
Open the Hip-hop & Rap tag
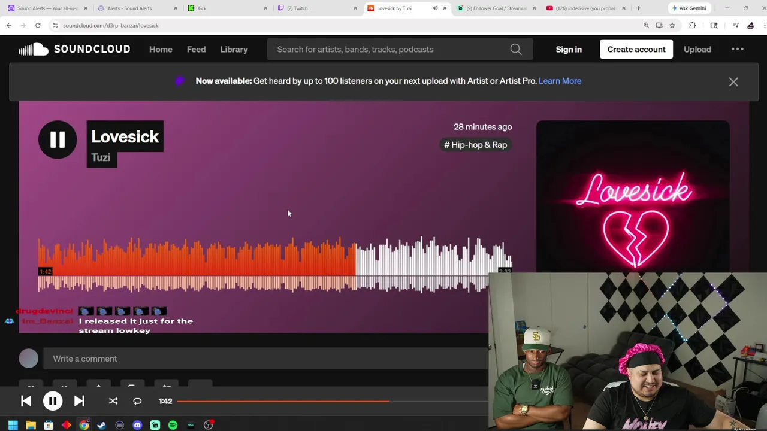475,145
